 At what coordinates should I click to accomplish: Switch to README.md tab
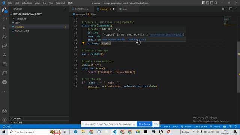click(x=82, y=9)
